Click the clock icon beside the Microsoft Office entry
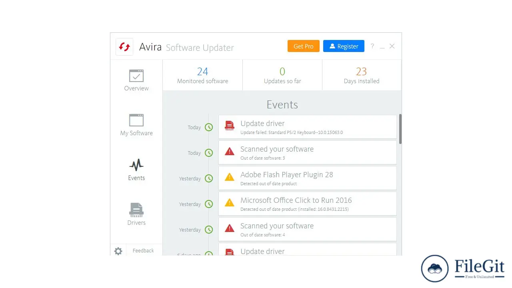 [209, 204]
